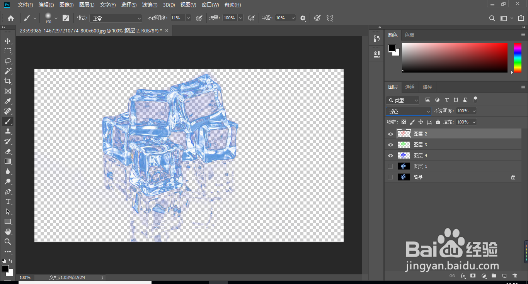
Task: Click the zoom level 100% field
Action: pyautogui.click(x=25, y=277)
